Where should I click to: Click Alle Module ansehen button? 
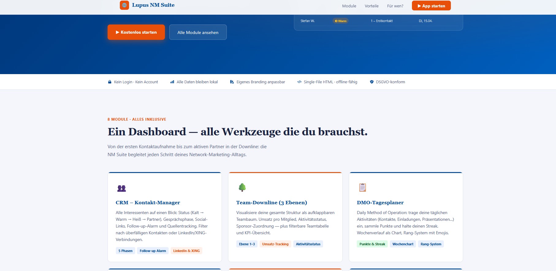[x=198, y=32]
